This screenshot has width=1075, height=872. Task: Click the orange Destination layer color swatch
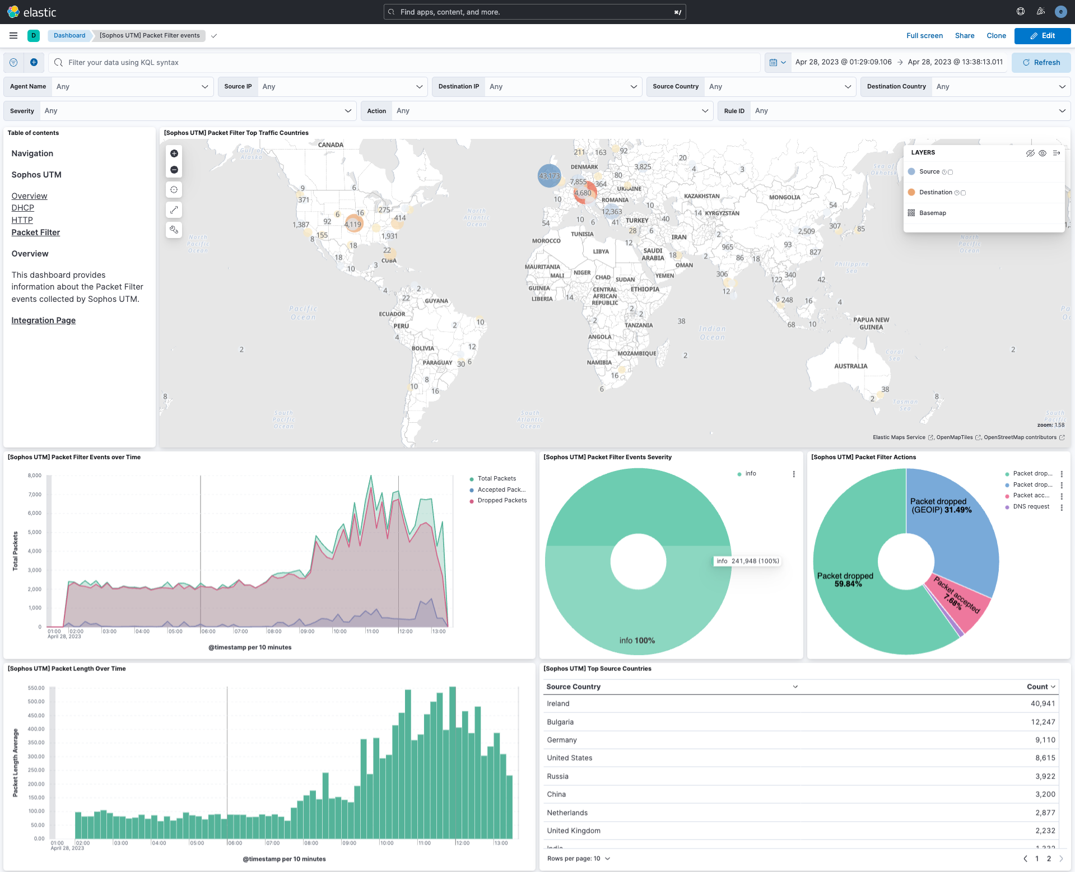coord(911,192)
